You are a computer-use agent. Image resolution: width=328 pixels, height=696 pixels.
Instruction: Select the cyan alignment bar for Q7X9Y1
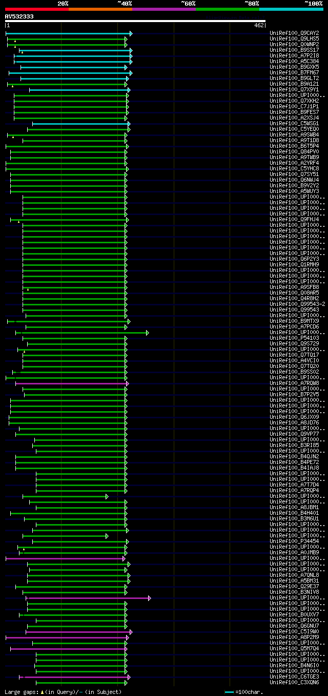(79, 90)
